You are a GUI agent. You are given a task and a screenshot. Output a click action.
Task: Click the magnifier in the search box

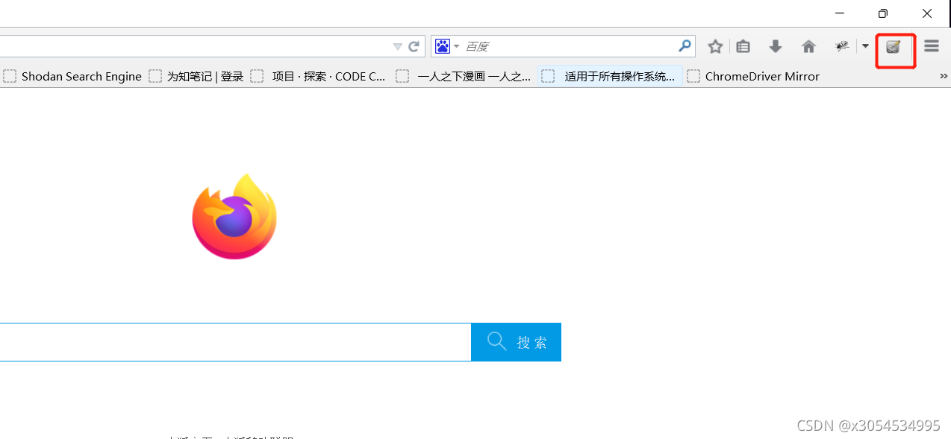[x=685, y=46]
